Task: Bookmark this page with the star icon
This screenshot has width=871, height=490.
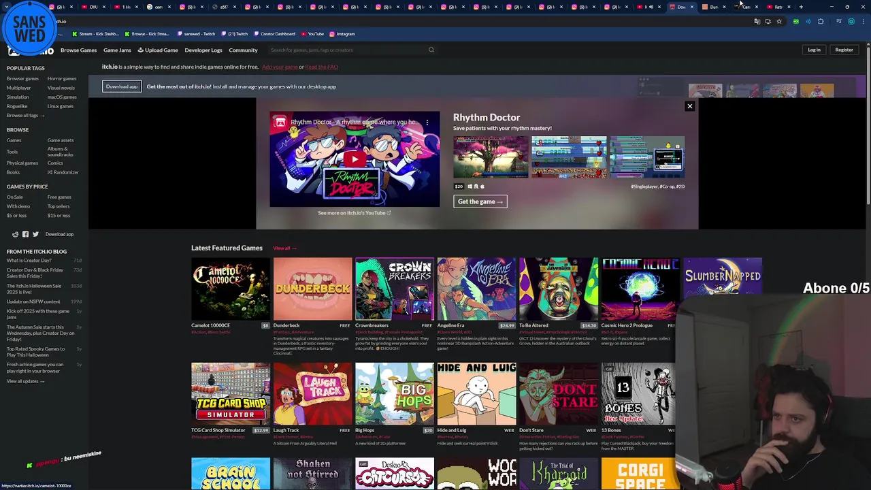Action: (x=779, y=21)
